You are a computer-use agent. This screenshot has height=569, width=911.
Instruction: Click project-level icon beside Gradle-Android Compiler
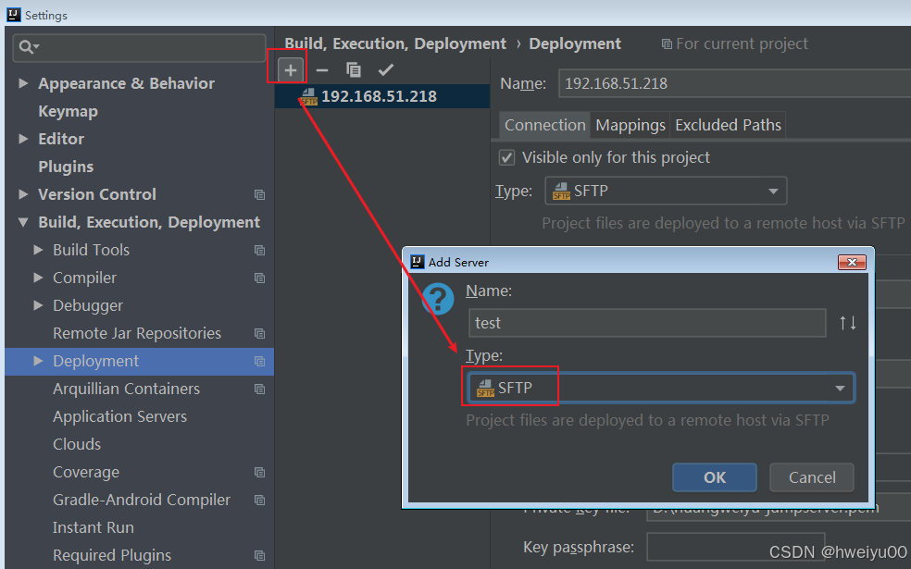pyautogui.click(x=260, y=501)
